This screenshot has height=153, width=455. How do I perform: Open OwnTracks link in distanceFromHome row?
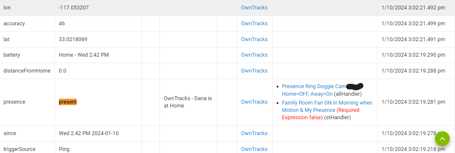pyautogui.click(x=254, y=71)
